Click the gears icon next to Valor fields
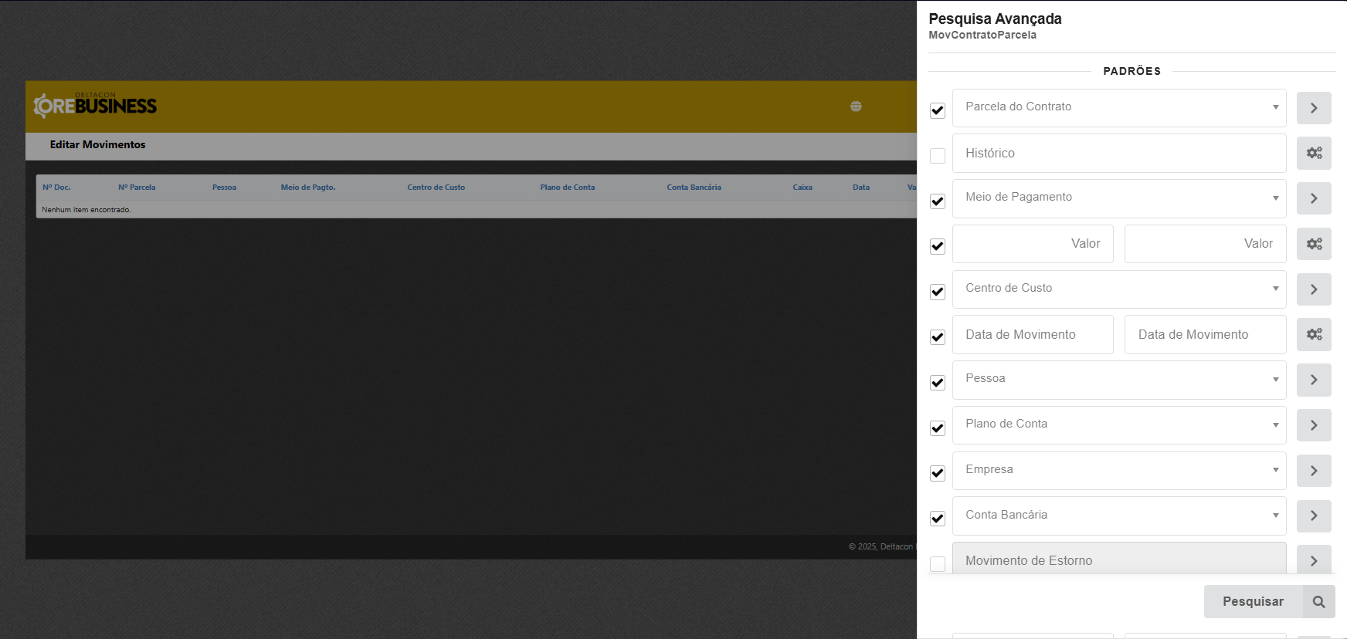This screenshot has width=1347, height=639. [x=1313, y=244]
